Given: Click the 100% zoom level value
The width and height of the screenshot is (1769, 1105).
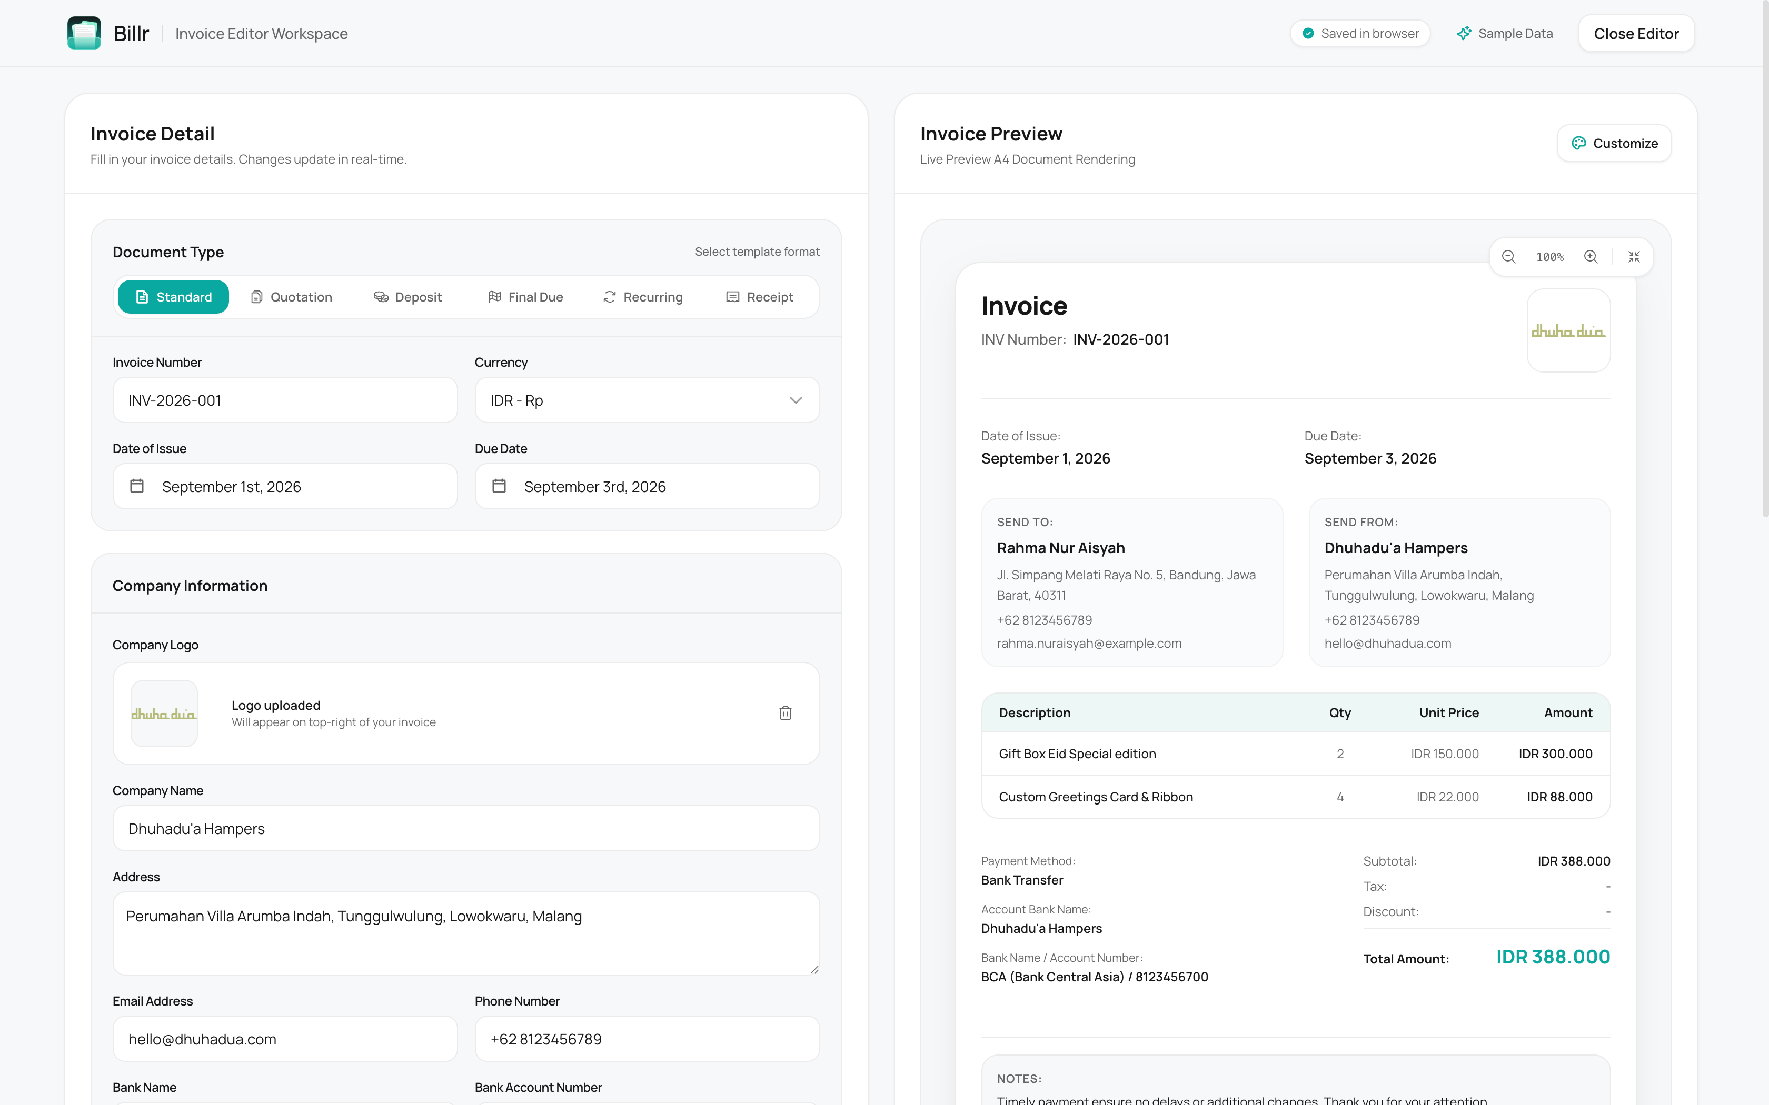Looking at the screenshot, I should click(x=1549, y=257).
